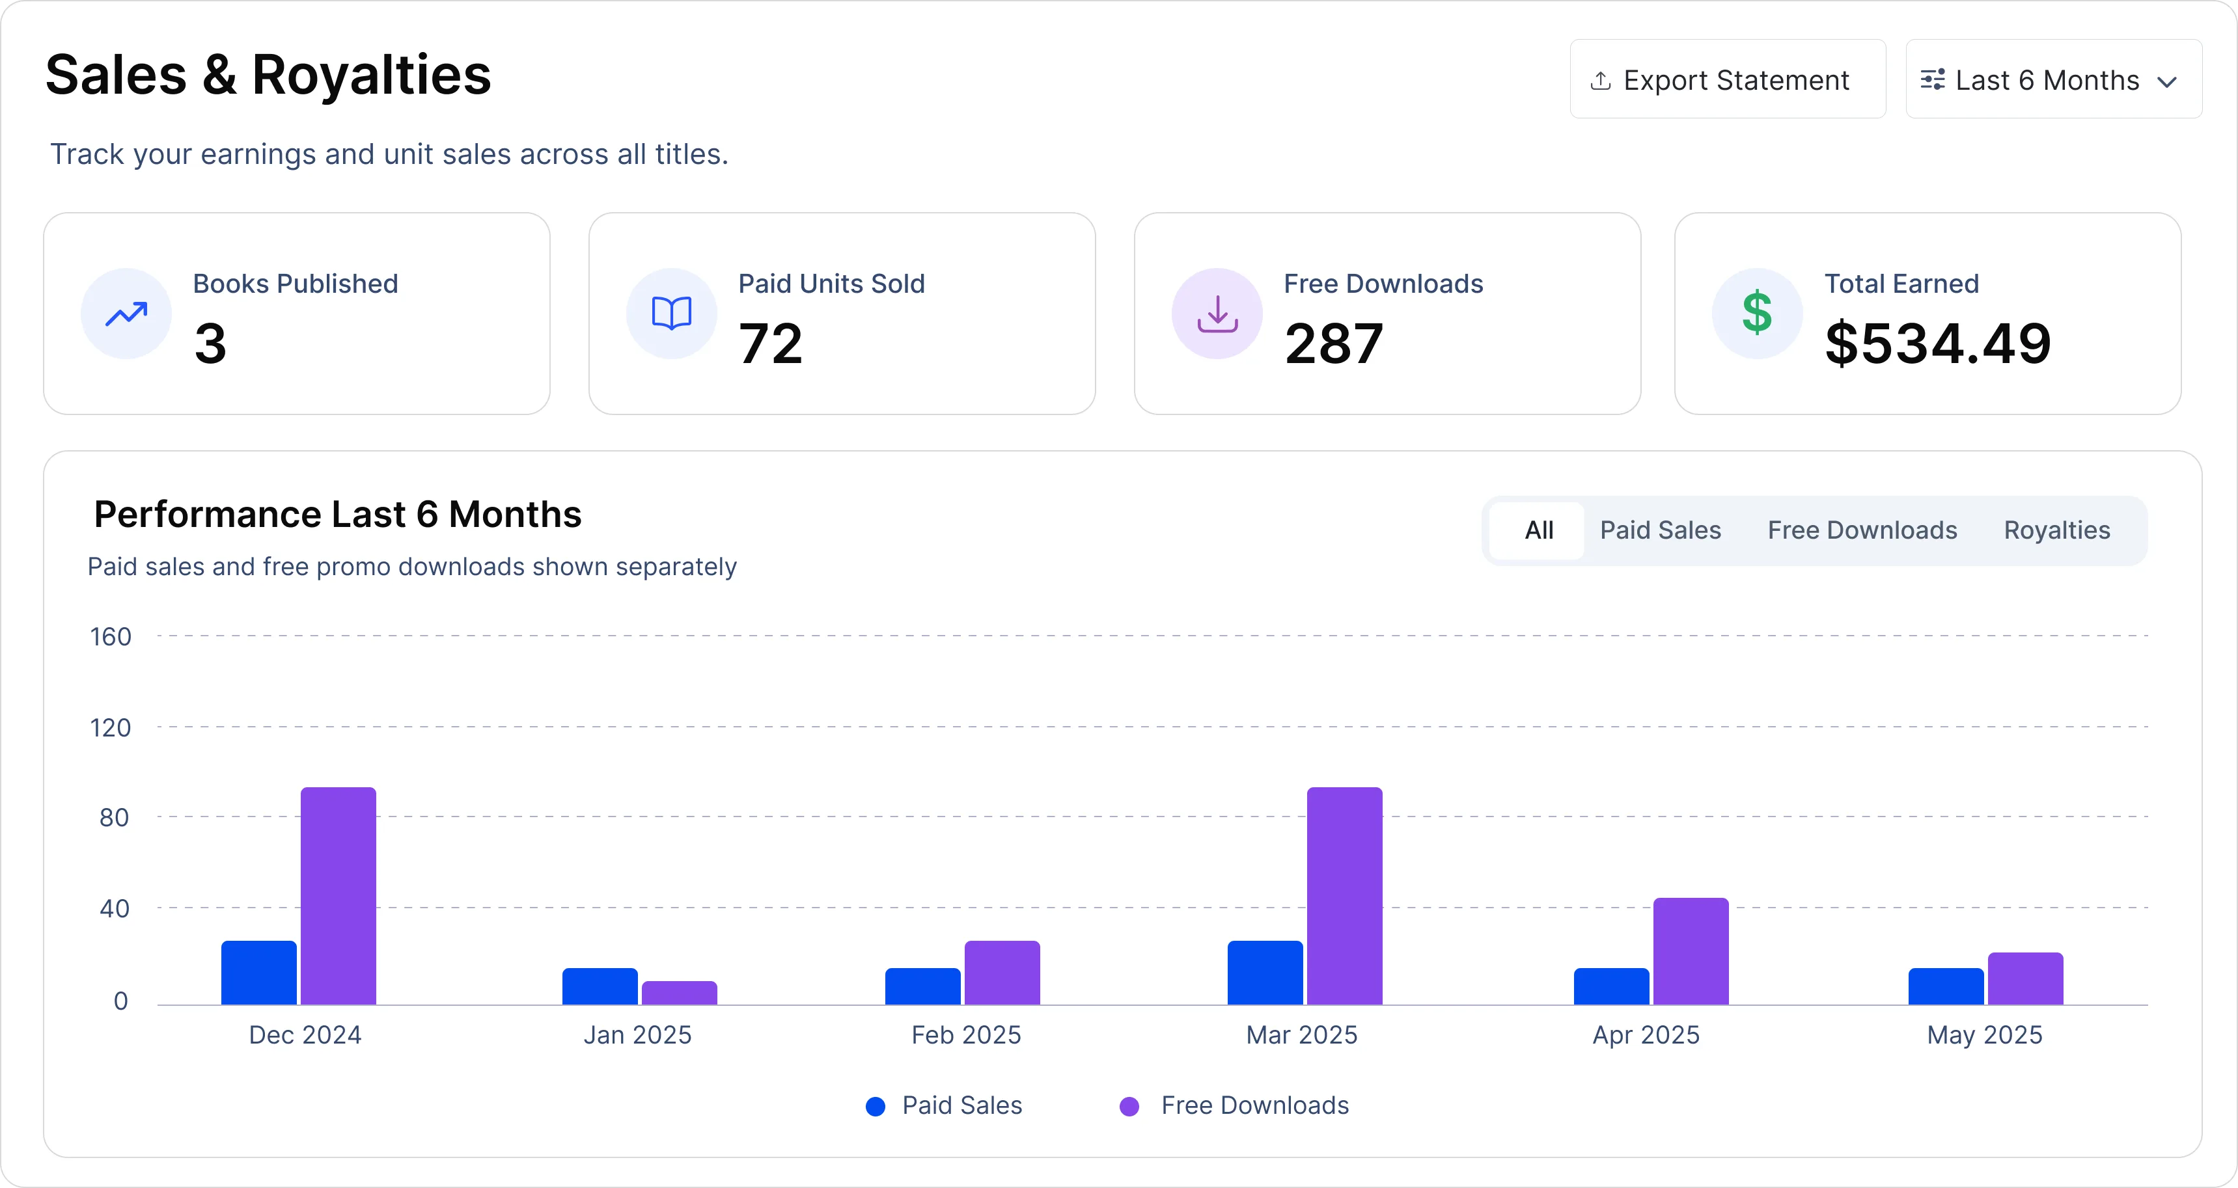Click the Free Downloads legend label
The height and width of the screenshot is (1188, 2238).
[x=1254, y=1105]
